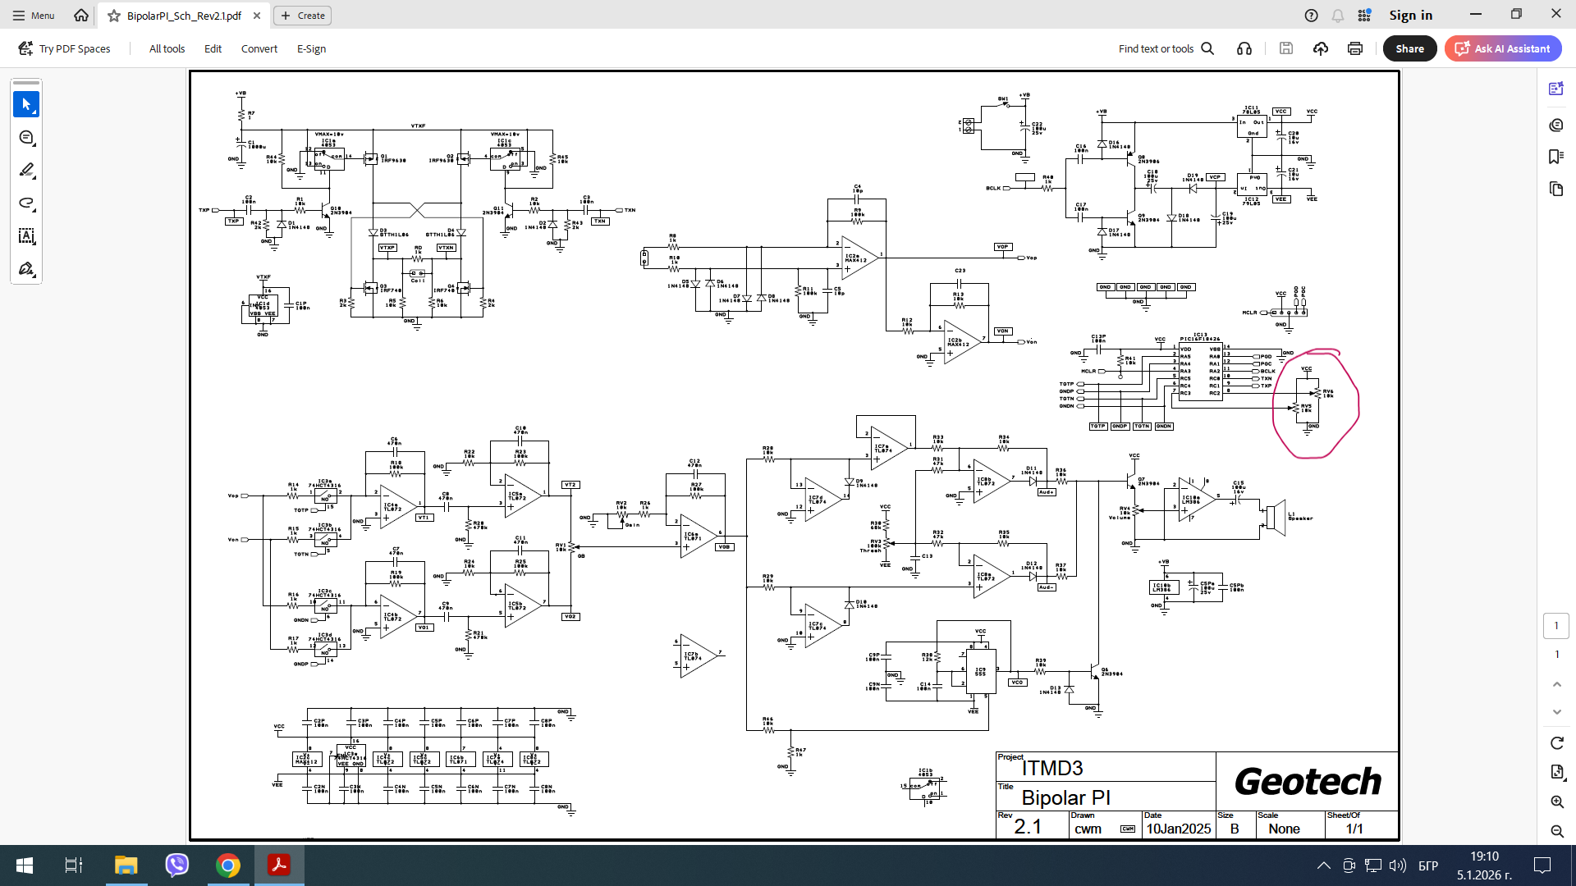Open Task View on the taskbar
1576x886 pixels.
click(x=74, y=865)
